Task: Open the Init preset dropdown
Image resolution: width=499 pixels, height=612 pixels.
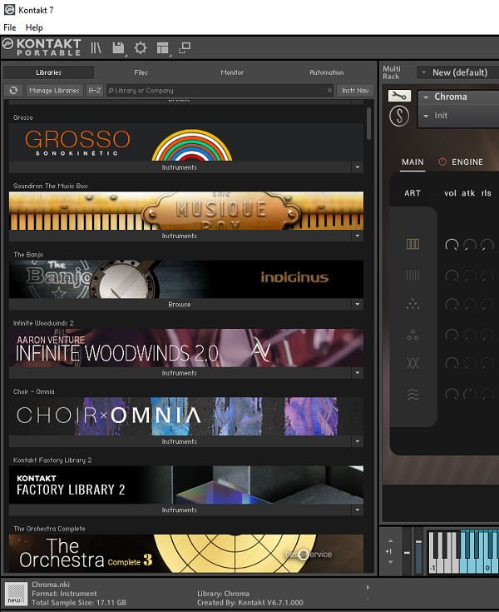Action: coord(426,116)
